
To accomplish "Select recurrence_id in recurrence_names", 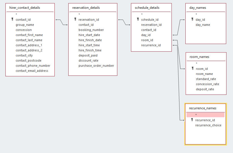I will point(205,120).
